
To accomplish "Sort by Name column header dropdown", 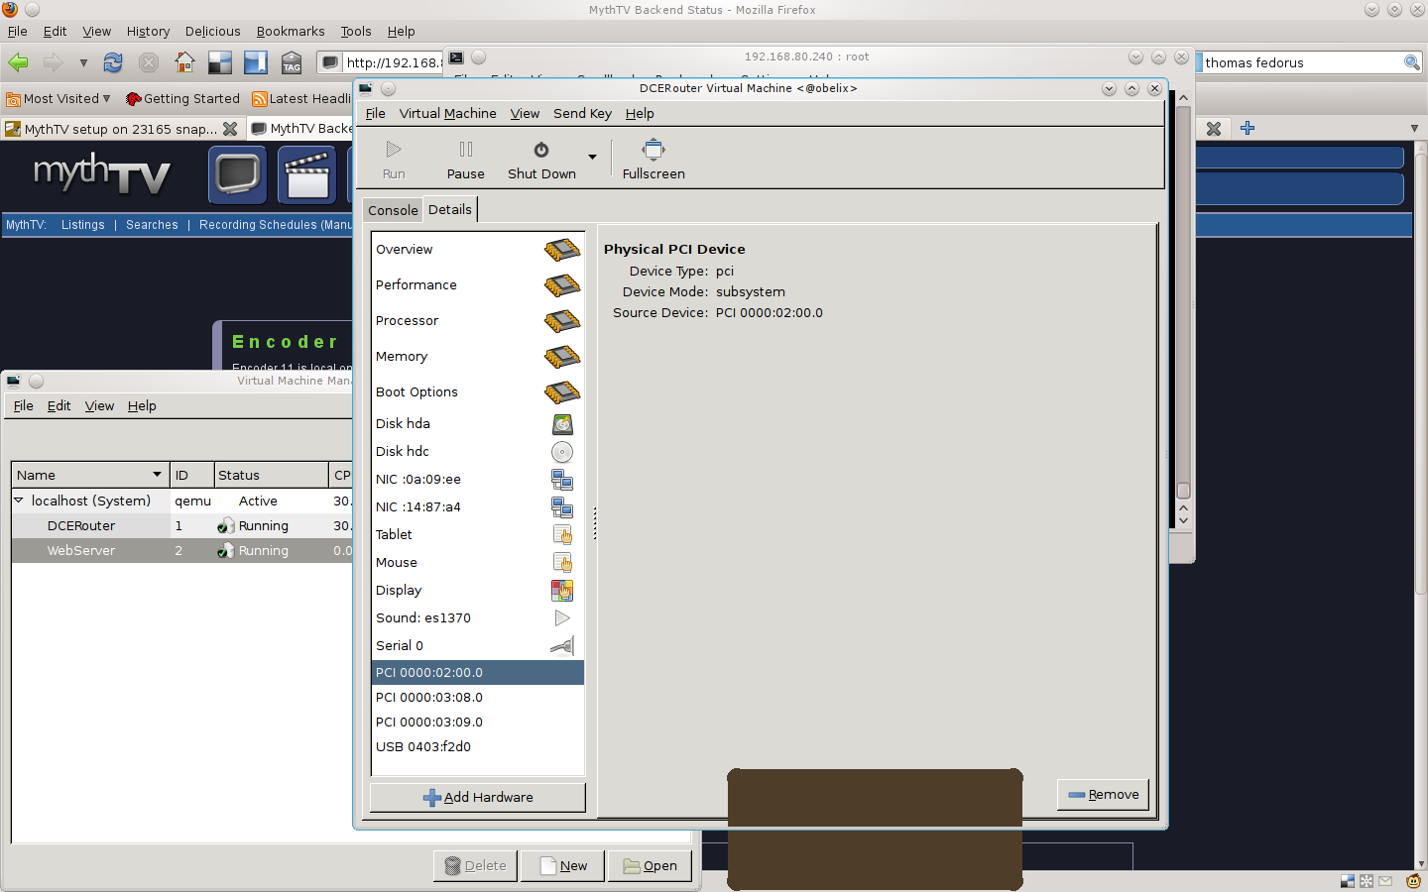I will click(x=157, y=476).
